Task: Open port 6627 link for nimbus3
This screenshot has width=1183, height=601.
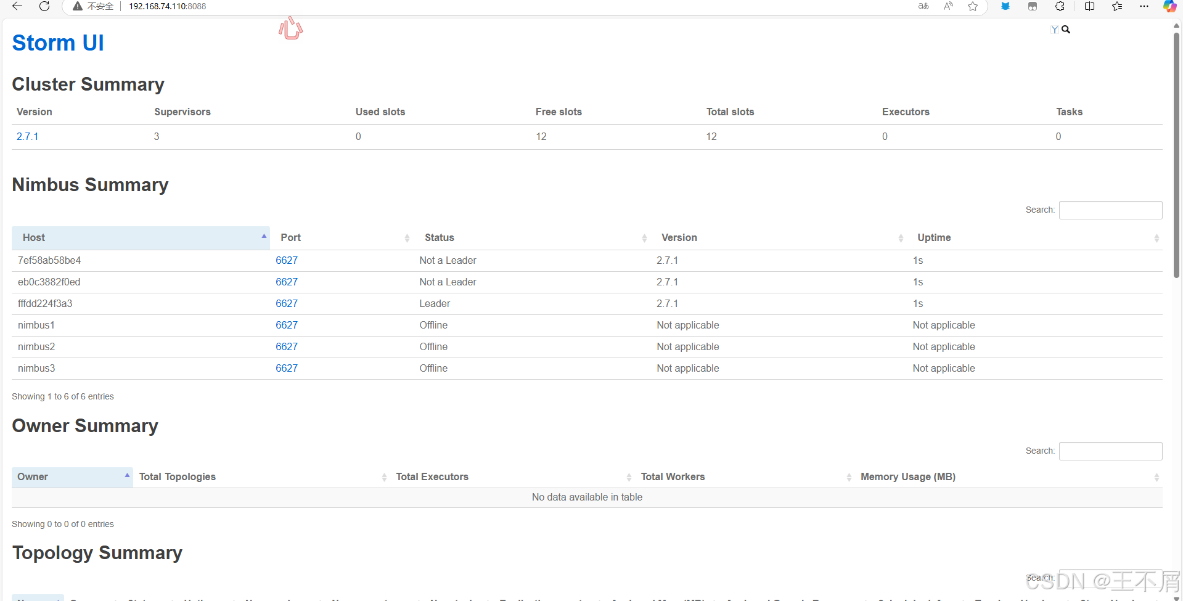Action: point(287,368)
